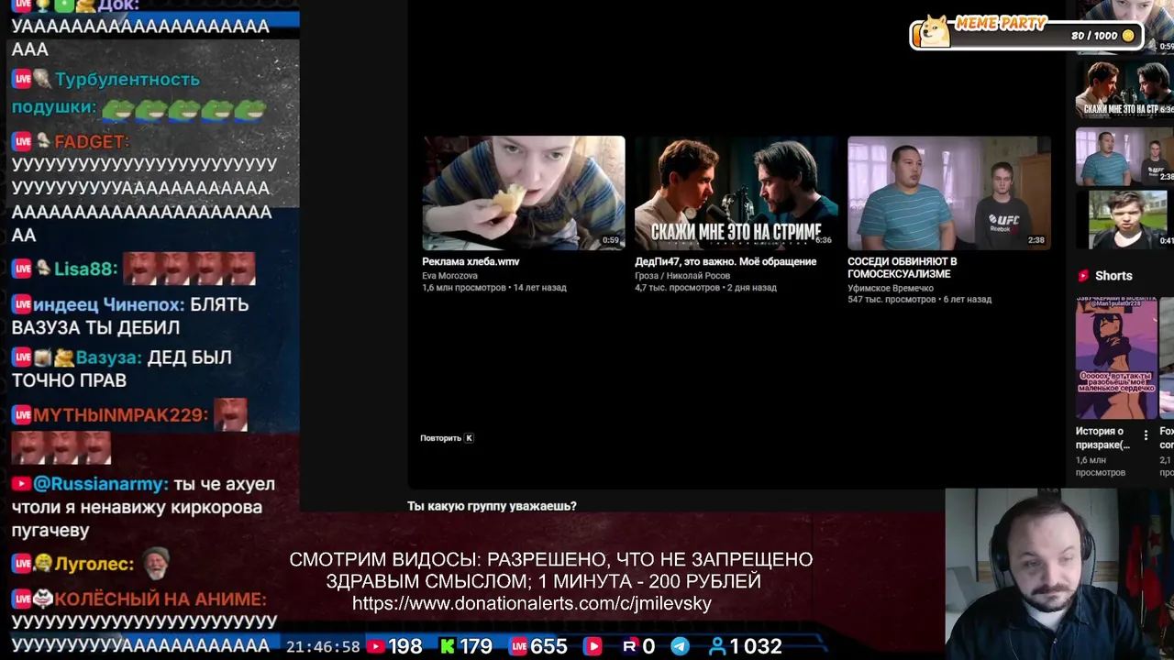Click the video title "Ты какую группу уважаешь?"

tap(492, 506)
